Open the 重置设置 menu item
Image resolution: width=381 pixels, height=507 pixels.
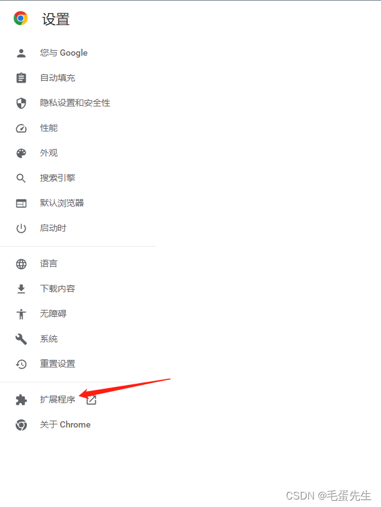(x=78, y=364)
